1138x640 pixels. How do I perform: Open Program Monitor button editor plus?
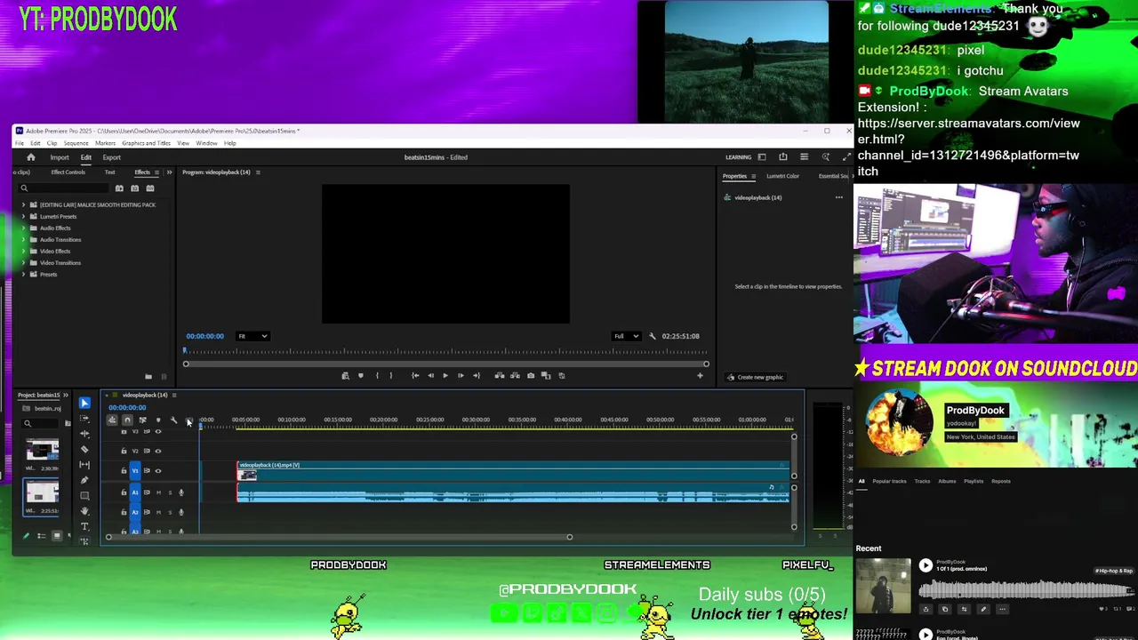(x=700, y=375)
